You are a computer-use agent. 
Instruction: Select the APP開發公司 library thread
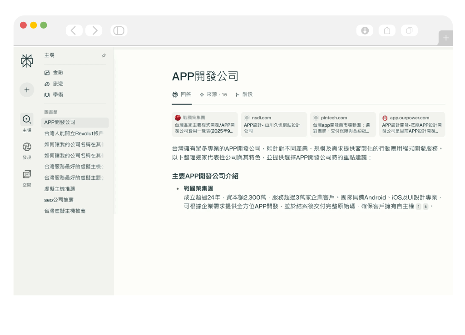click(x=75, y=123)
